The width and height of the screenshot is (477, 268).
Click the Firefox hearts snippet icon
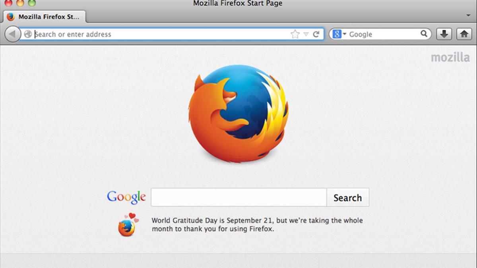(x=127, y=225)
